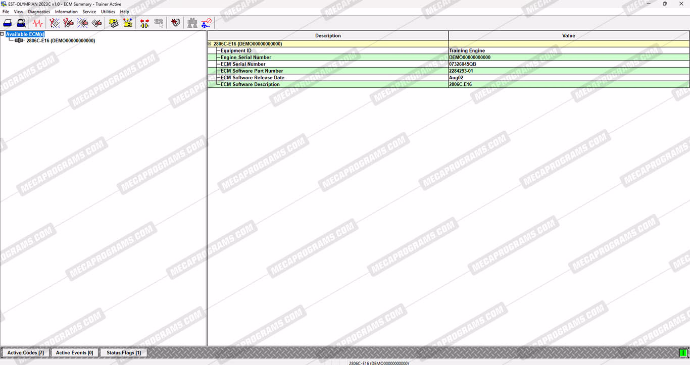Open the Service menu
The image size is (690, 365).
point(89,12)
